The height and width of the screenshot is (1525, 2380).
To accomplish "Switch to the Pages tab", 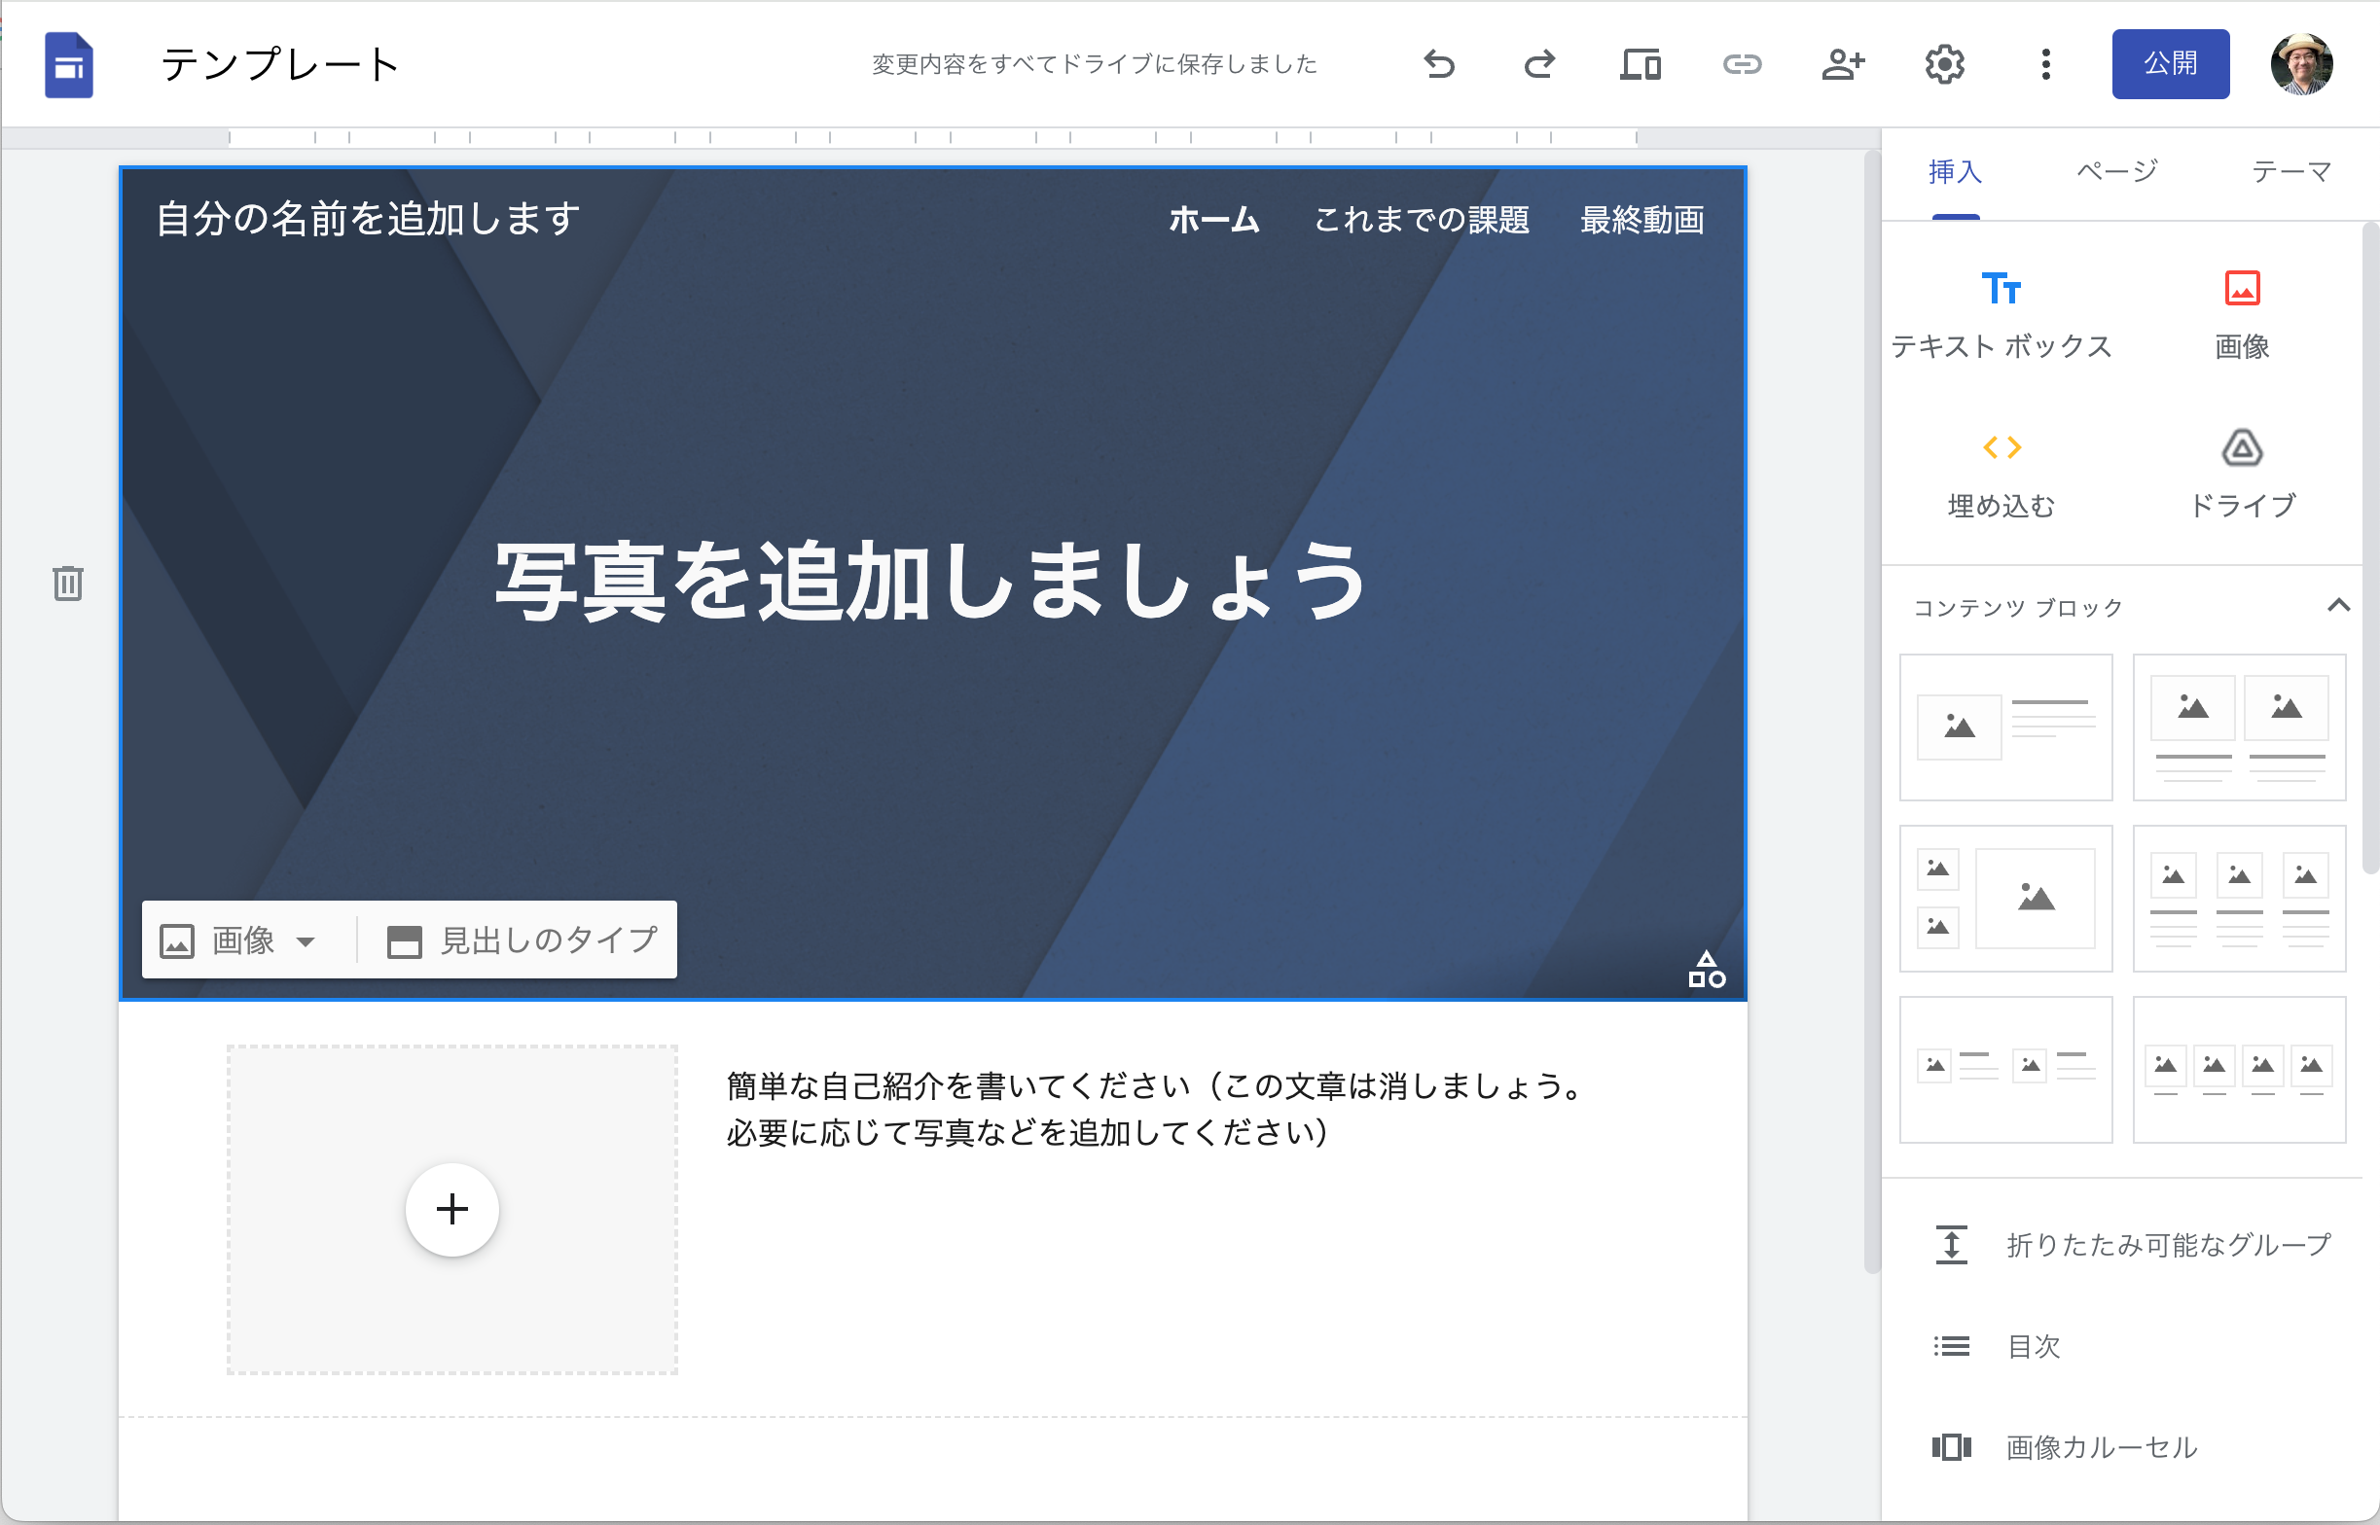I will [2116, 172].
